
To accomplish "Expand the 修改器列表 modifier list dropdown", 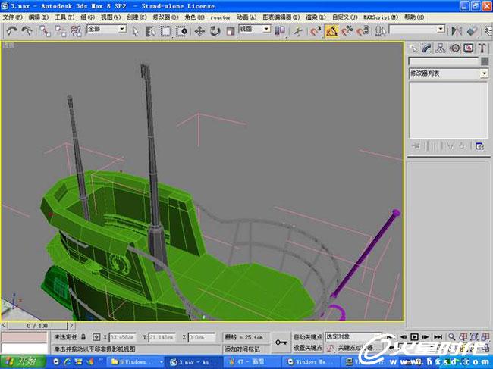I will (484, 73).
